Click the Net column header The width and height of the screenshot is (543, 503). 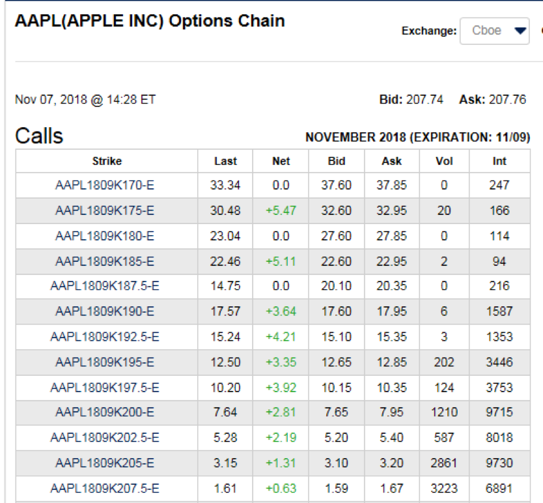click(x=281, y=161)
